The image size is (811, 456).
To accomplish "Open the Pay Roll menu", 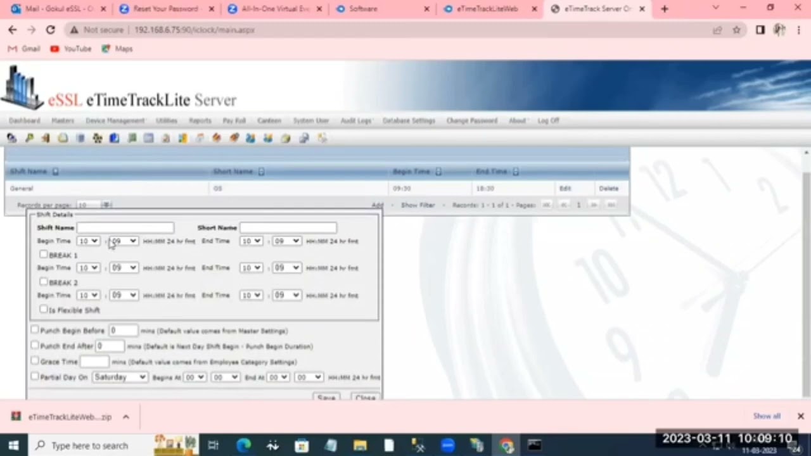I will 234,120.
